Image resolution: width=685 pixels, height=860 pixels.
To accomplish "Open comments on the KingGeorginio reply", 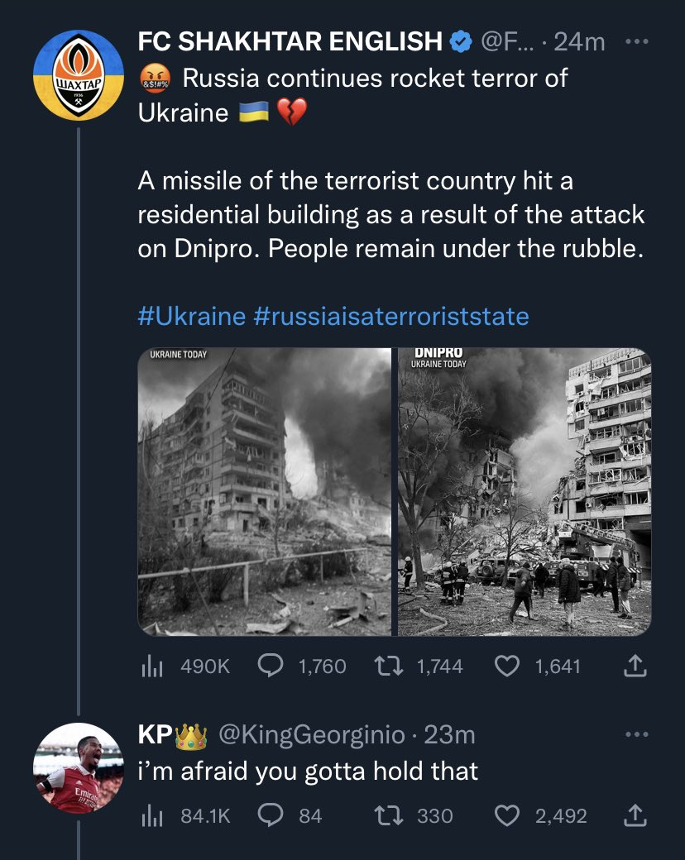I will 269,816.
